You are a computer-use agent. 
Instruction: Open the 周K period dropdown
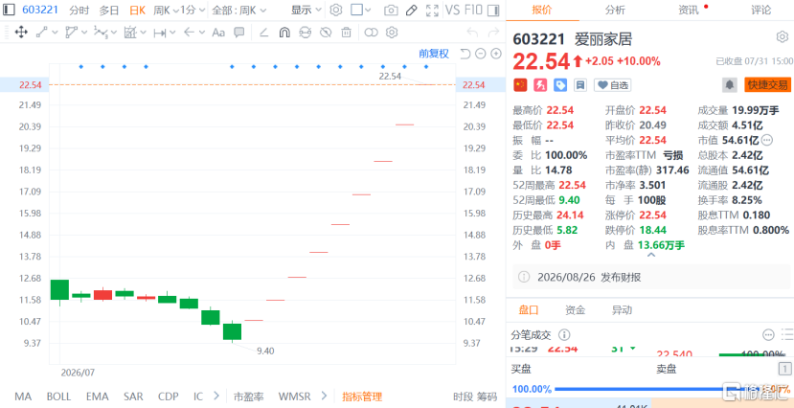166,10
